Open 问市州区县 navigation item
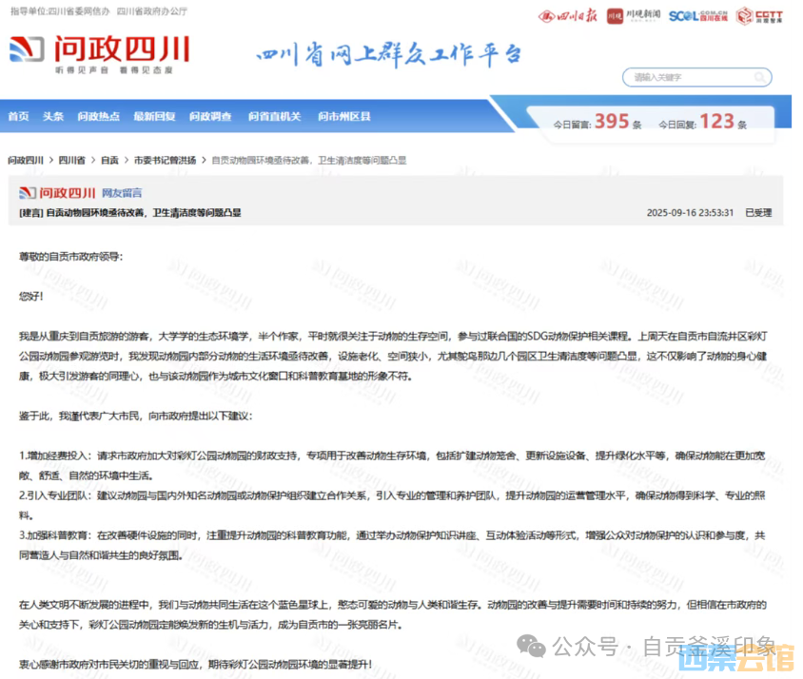 tap(343, 116)
